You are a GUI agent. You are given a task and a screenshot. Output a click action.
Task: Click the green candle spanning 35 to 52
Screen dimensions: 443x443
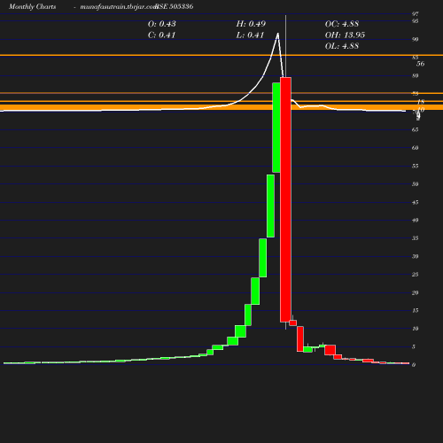[x=270, y=206]
